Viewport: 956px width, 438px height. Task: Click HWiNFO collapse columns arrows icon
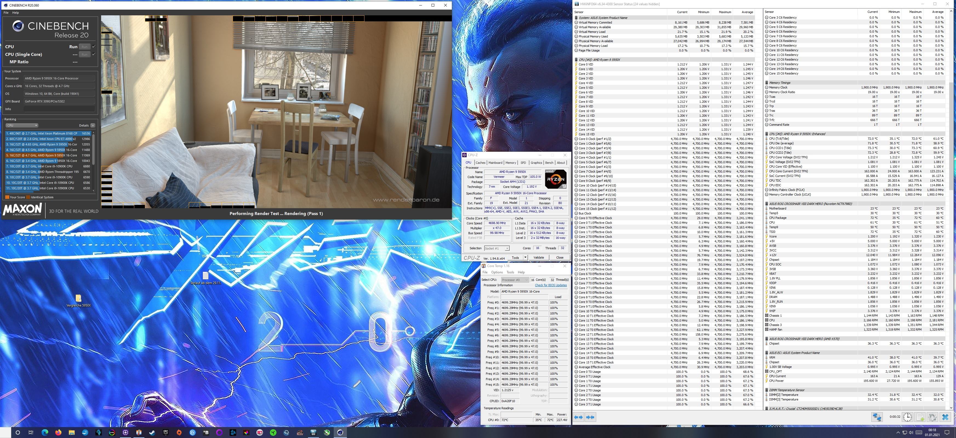[590, 417]
